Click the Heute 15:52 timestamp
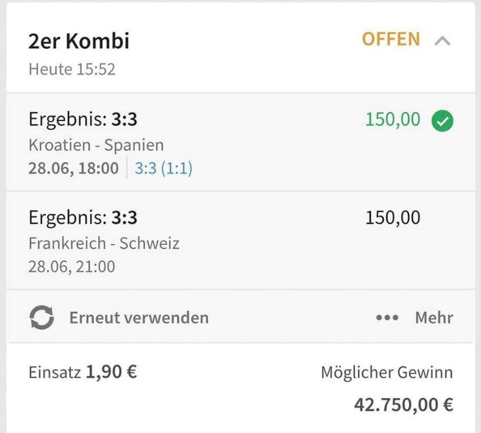 (x=72, y=69)
